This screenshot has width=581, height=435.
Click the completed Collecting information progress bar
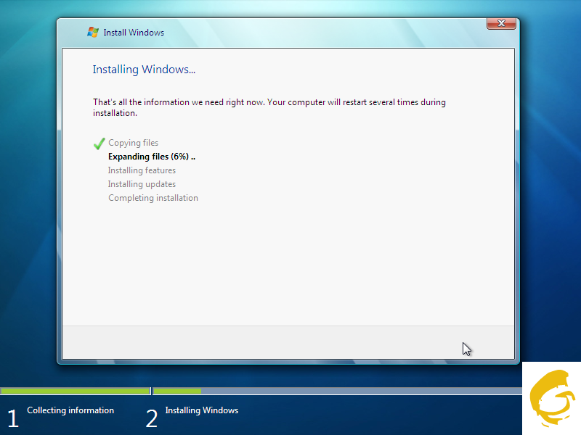[75, 391]
